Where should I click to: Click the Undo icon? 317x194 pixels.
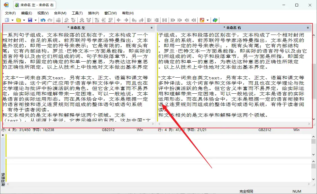tap(43, 20)
